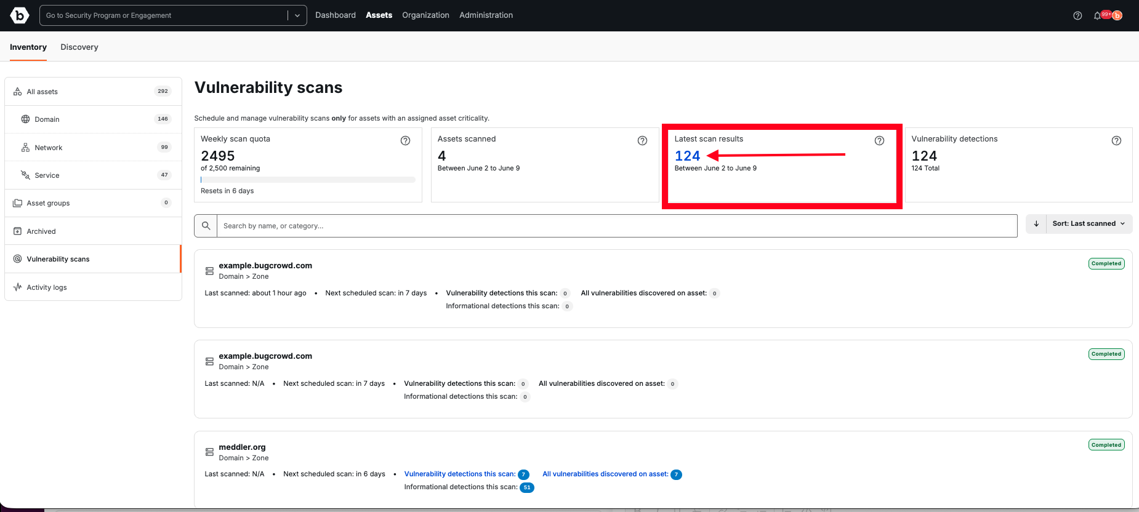Open the Dashboard menu
1139x512 pixels.
point(336,15)
